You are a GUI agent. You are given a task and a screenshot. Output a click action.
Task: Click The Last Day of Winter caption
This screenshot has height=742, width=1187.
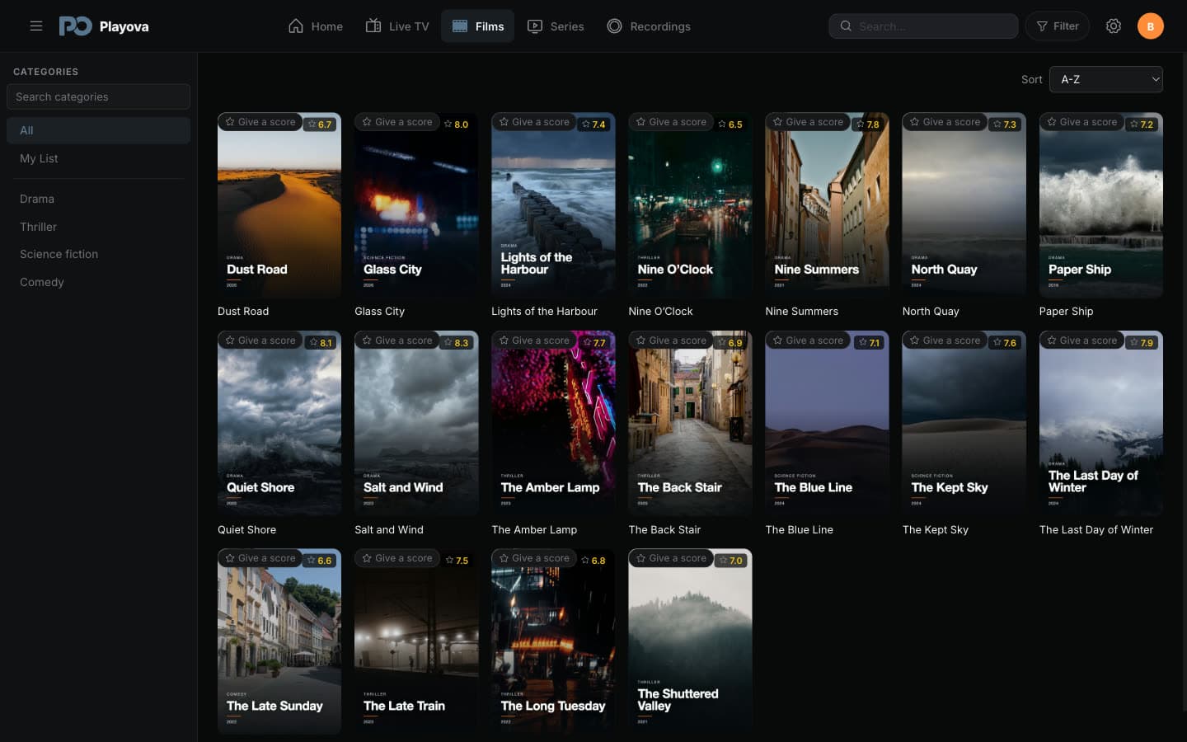click(x=1096, y=529)
